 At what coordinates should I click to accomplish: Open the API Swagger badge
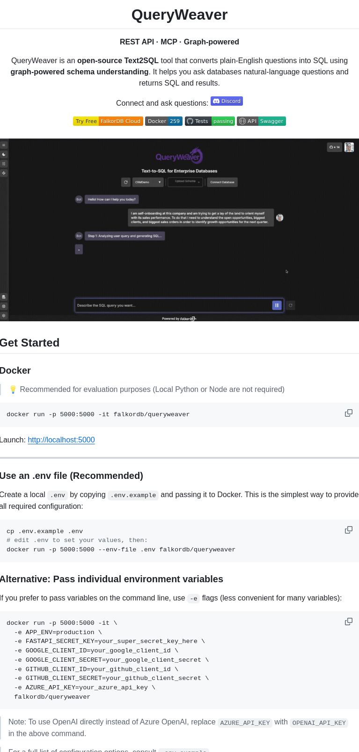(261, 121)
